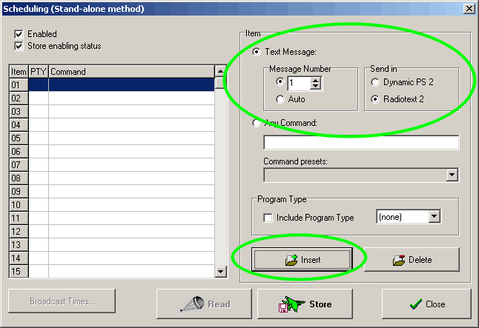
Task: Select row 13 in the schedule list
Action: coord(112,244)
